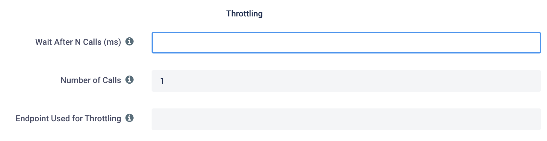This screenshot has height=141, width=547.
Task: Click the "Number of Calls" label text
Action: pyautogui.click(x=91, y=80)
